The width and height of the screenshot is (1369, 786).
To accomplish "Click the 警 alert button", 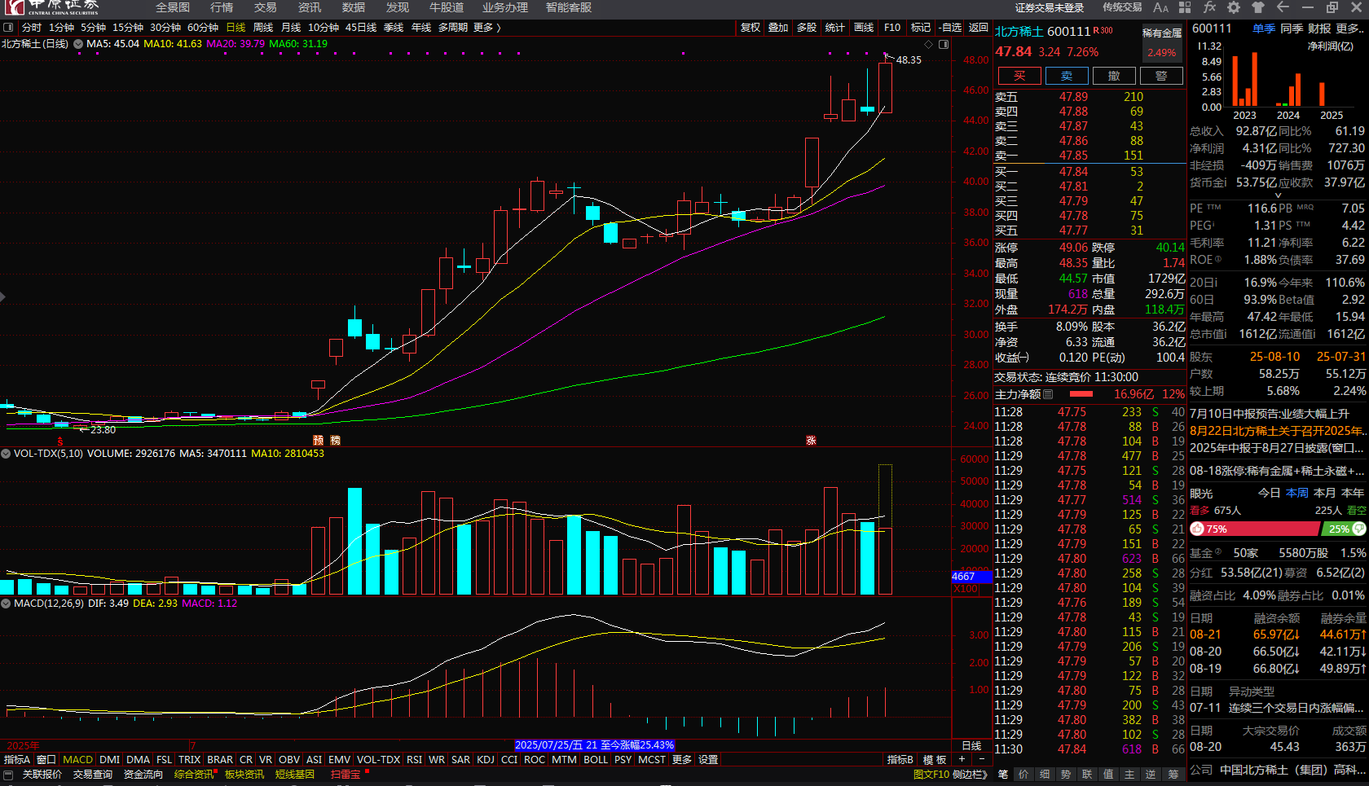I will pyautogui.click(x=1161, y=76).
